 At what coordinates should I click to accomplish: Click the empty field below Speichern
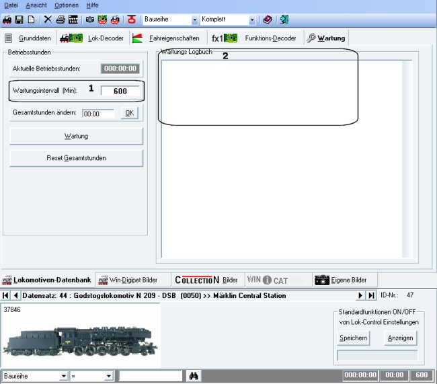coord(377,356)
